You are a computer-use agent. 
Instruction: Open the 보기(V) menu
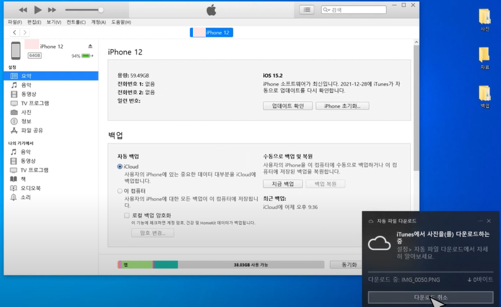[x=54, y=22]
